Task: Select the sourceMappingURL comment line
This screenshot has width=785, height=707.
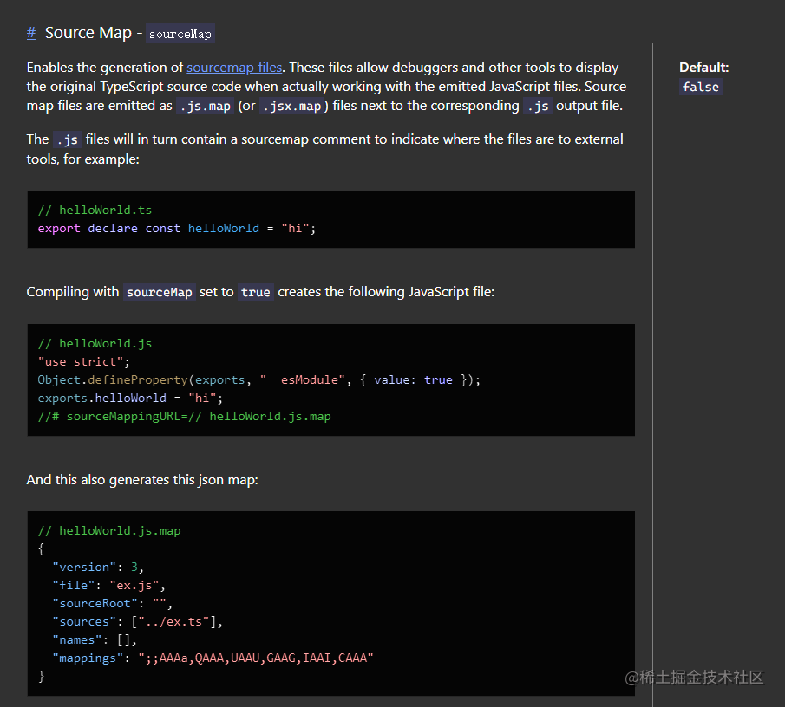Action: tap(185, 416)
